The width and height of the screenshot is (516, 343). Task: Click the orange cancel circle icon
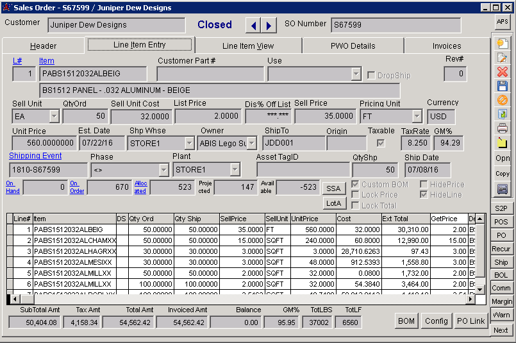pyautogui.click(x=503, y=100)
